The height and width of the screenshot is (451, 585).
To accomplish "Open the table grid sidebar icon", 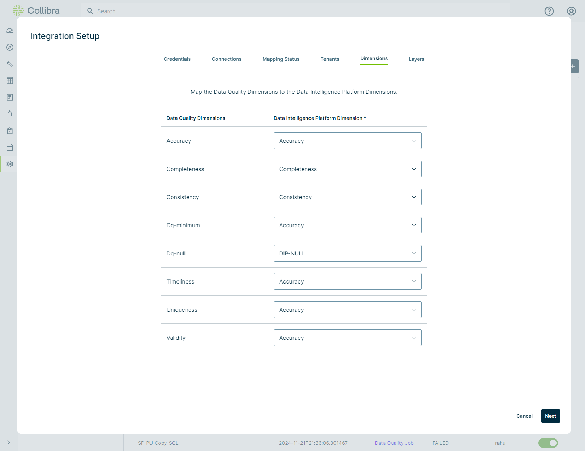I will 10,81.
